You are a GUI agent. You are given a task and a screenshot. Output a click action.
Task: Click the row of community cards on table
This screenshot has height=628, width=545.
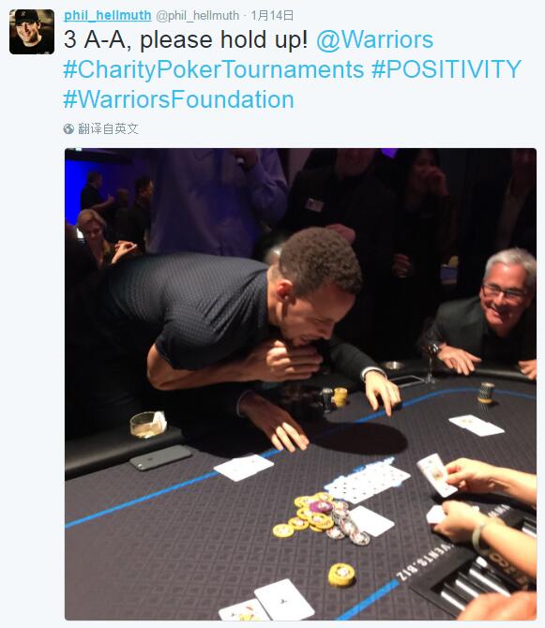(367, 483)
